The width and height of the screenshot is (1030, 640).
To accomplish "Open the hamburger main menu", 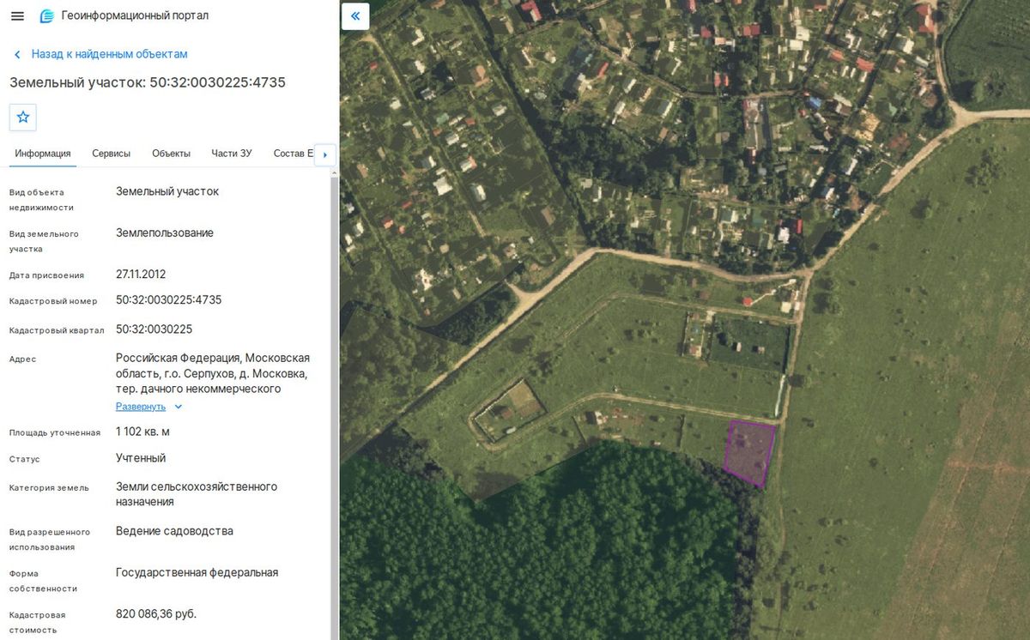I will tap(17, 15).
